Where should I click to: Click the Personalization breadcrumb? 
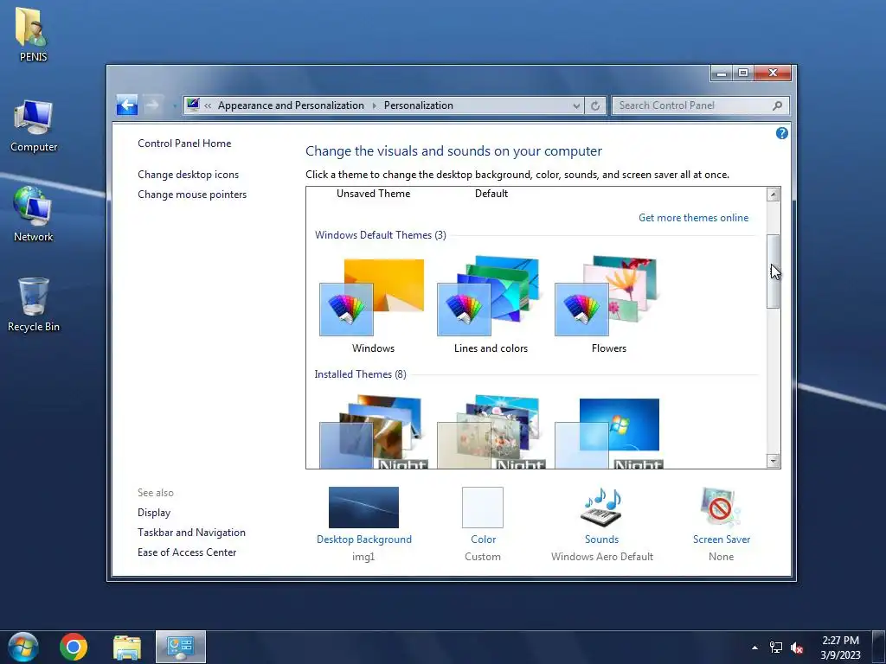(419, 105)
